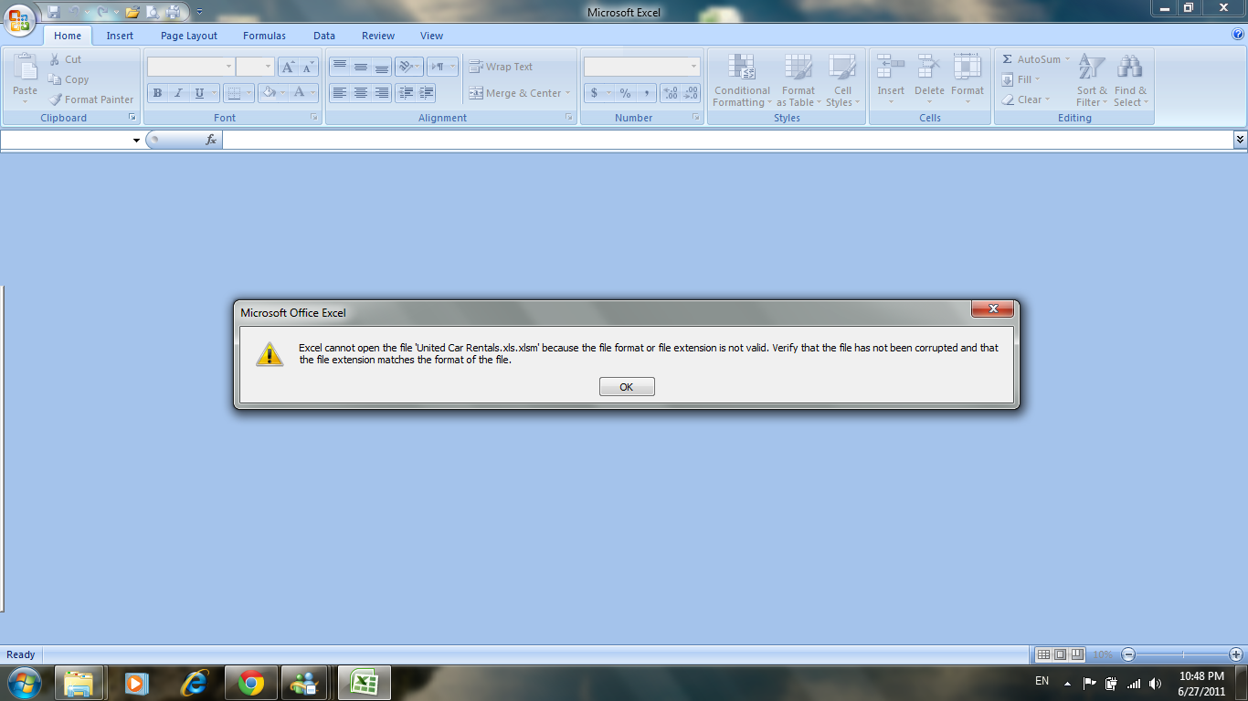
Task: Click the Accounting Number Format dollar icon
Action: point(595,93)
